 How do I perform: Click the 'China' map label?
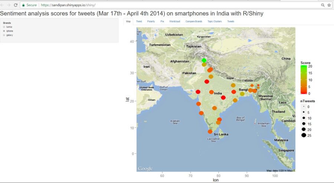point(286,59)
